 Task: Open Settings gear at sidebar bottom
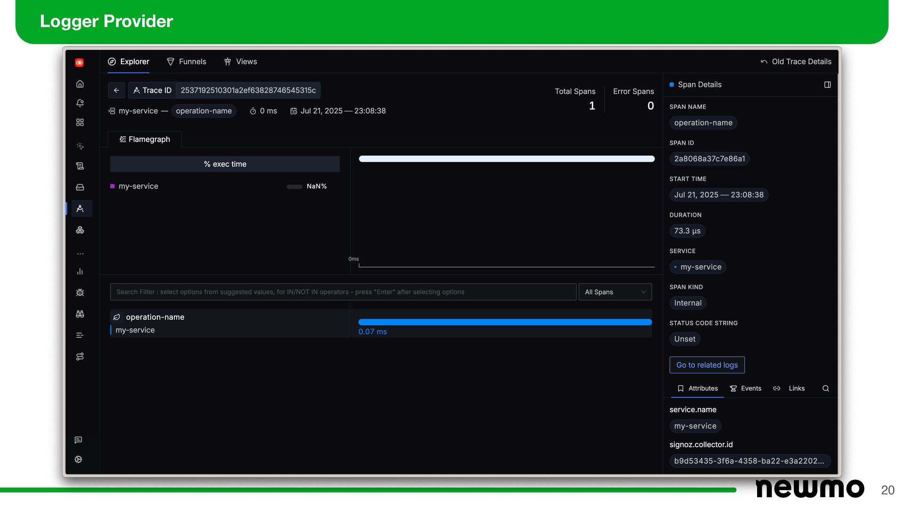click(x=78, y=459)
